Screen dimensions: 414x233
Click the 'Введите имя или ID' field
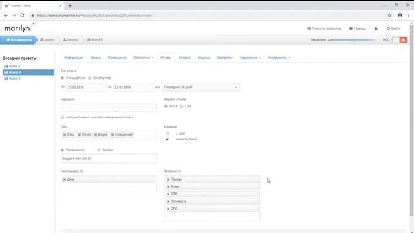(109, 159)
